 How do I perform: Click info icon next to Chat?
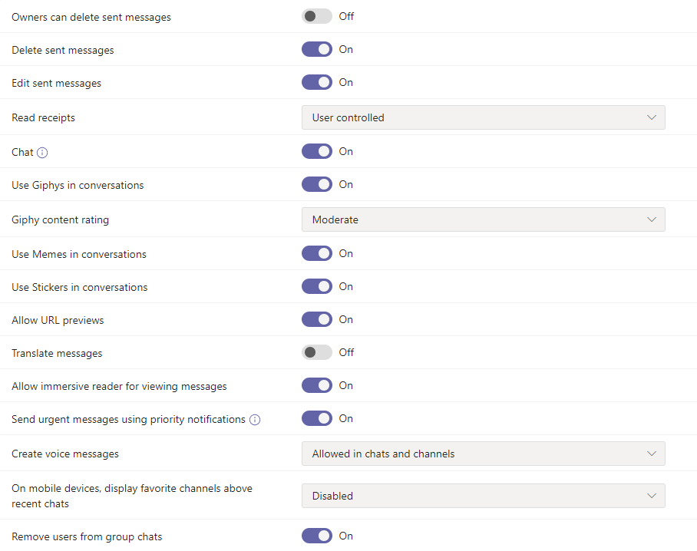click(x=42, y=153)
